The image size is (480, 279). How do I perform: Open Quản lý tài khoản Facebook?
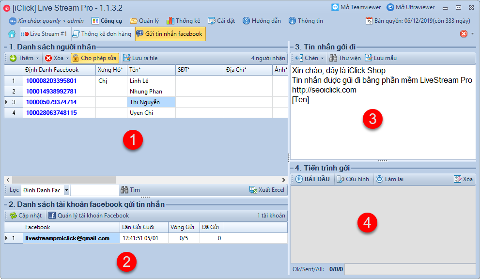pyautogui.click(x=89, y=215)
